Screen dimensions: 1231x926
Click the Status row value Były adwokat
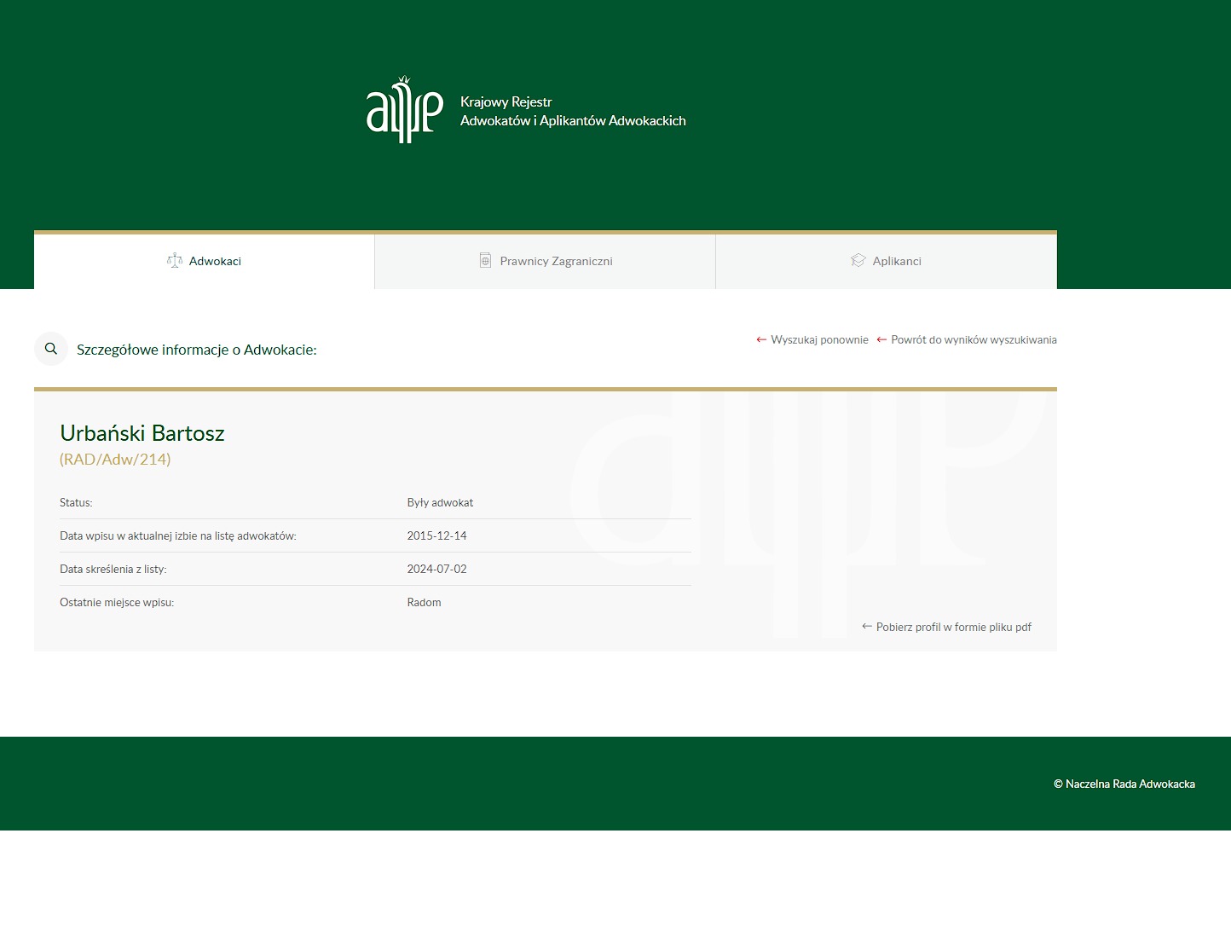coord(440,502)
